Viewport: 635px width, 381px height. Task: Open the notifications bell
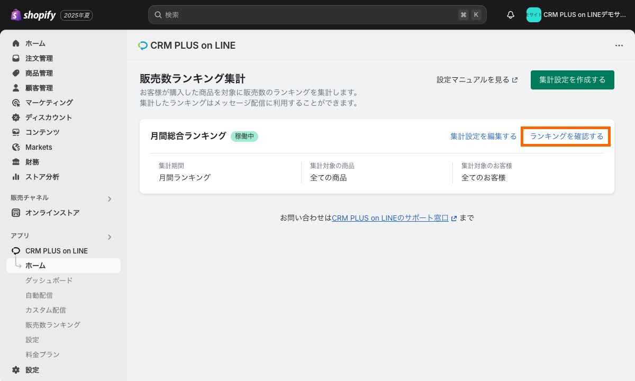coord(511,15)
